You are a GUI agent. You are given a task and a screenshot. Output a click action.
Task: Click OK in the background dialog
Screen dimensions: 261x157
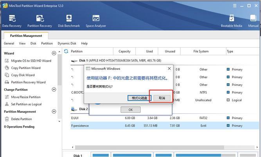(x=131, y=110)
